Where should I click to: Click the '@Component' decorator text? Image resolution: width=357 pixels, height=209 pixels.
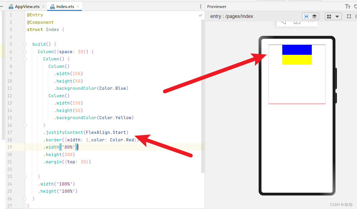pyautogui.click(x=40, y=22)
